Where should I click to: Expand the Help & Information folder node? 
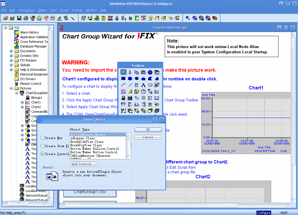(x=11, y=70)
